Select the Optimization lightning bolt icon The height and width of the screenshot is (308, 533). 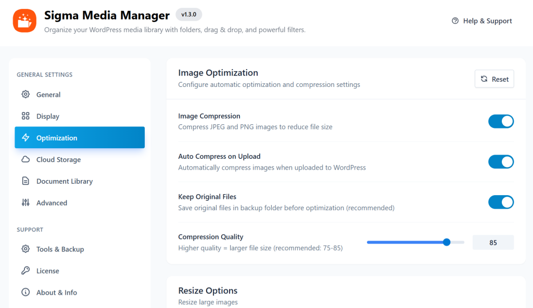tap(26, 137)
